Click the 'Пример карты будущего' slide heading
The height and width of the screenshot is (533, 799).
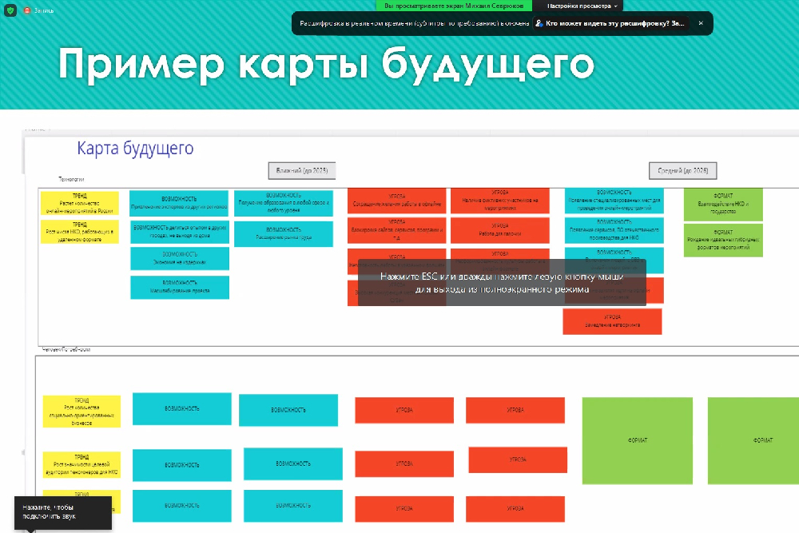click(326, 65)
